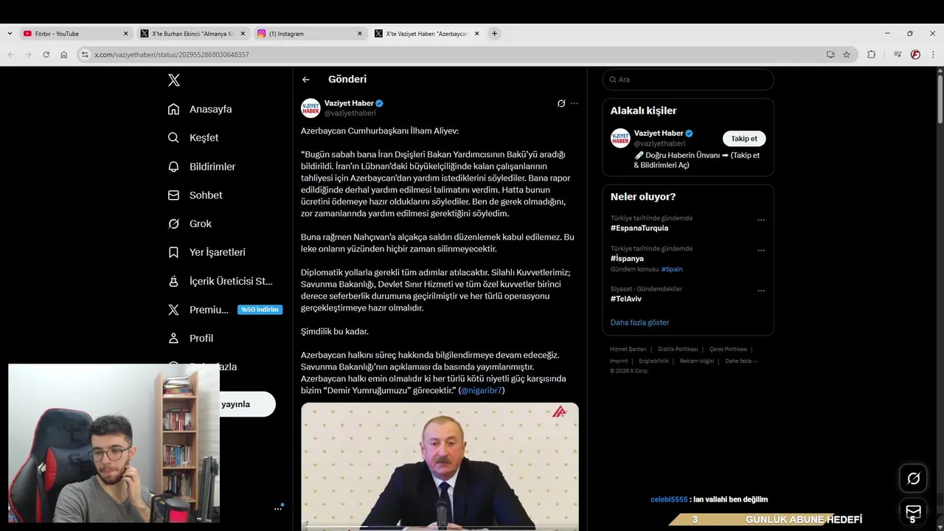
Task: Open Gizlilik Politikası footer link
Action: [678, 349]
